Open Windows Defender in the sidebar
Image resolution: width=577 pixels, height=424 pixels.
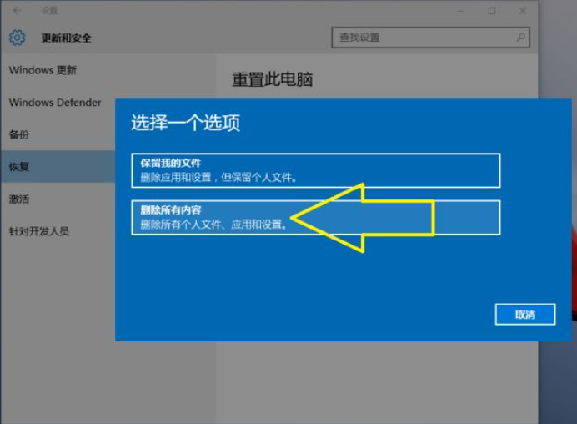click(x=55, y=103)
